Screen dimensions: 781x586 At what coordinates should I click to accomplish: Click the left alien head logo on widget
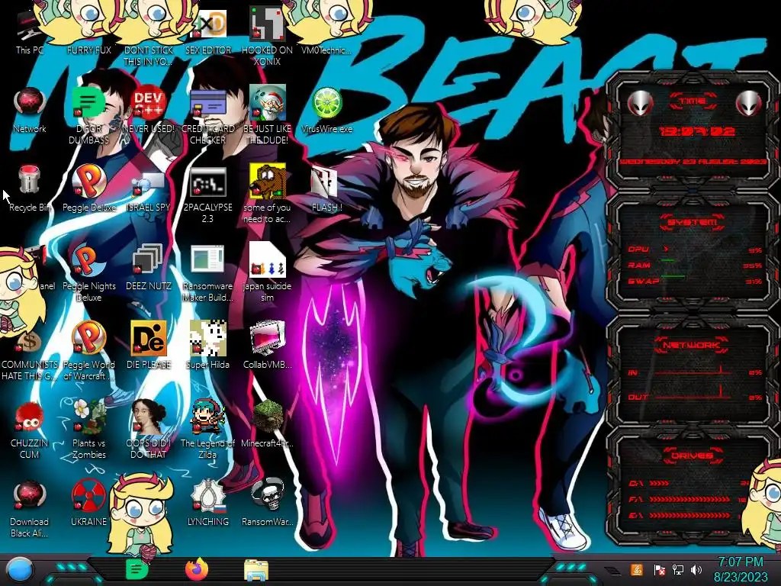pyautogui.click(x=641, y=103)
